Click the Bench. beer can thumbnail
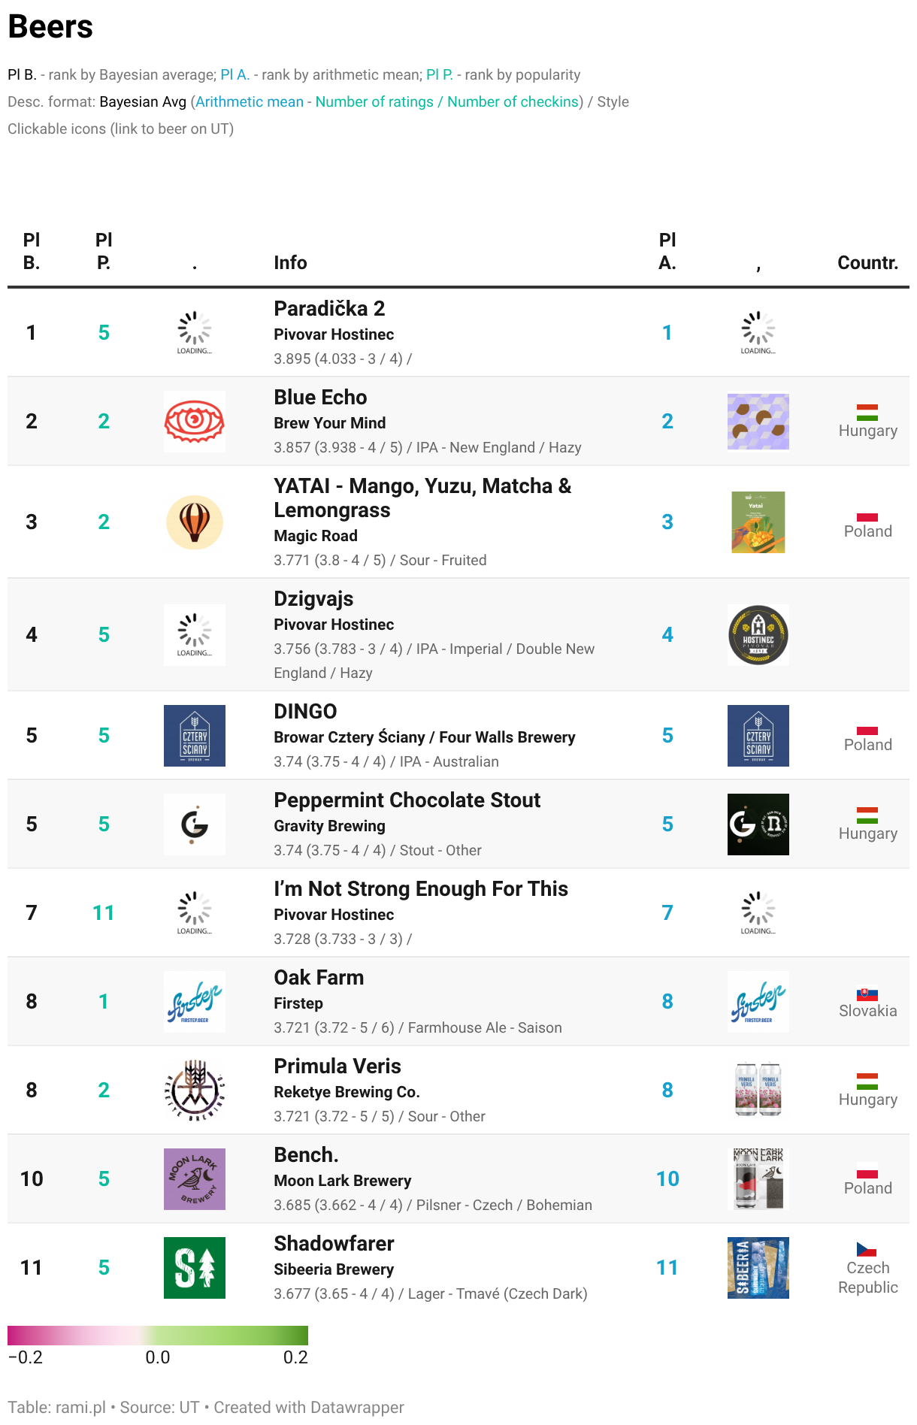This screenshot has width=917, height=1425. 758,1179
